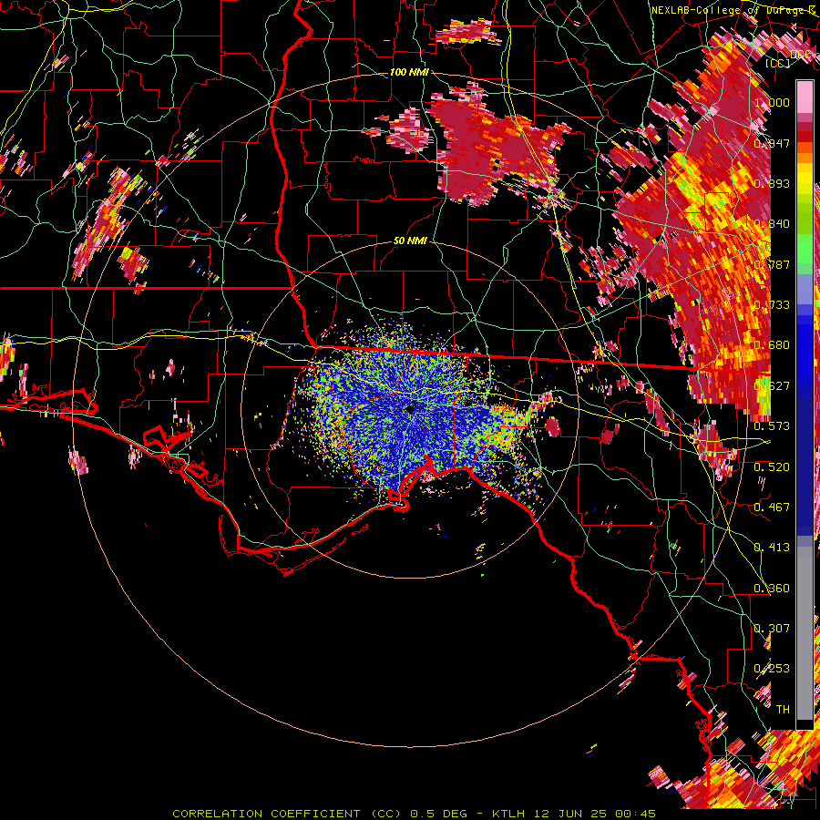Select the 0.893 scale value
The height and width of the screenshot is (820, 820).
coord(772,183)
